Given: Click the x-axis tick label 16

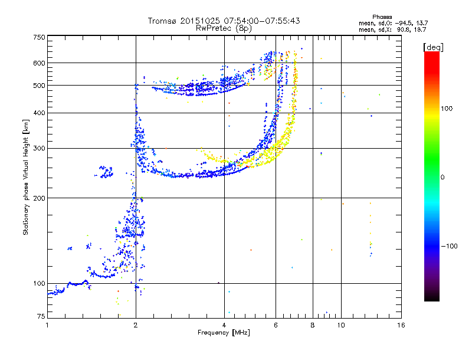Looking at the screenshot, I should tap(400, 324).
